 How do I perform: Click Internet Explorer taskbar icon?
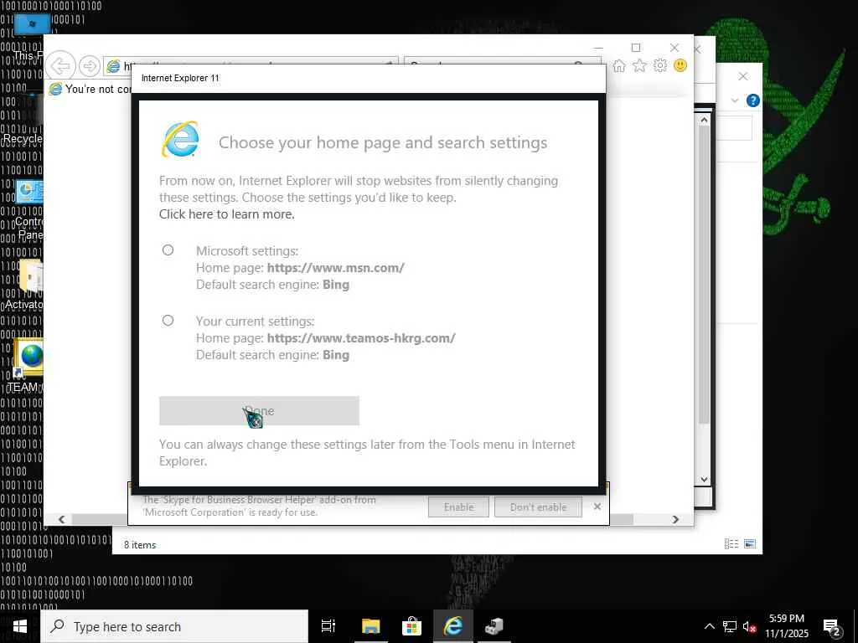453,626
